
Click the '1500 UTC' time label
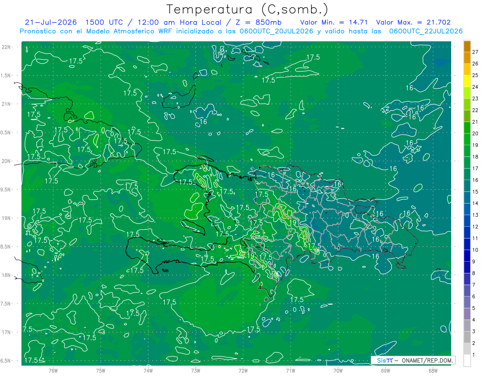click(x=104, y=22)
